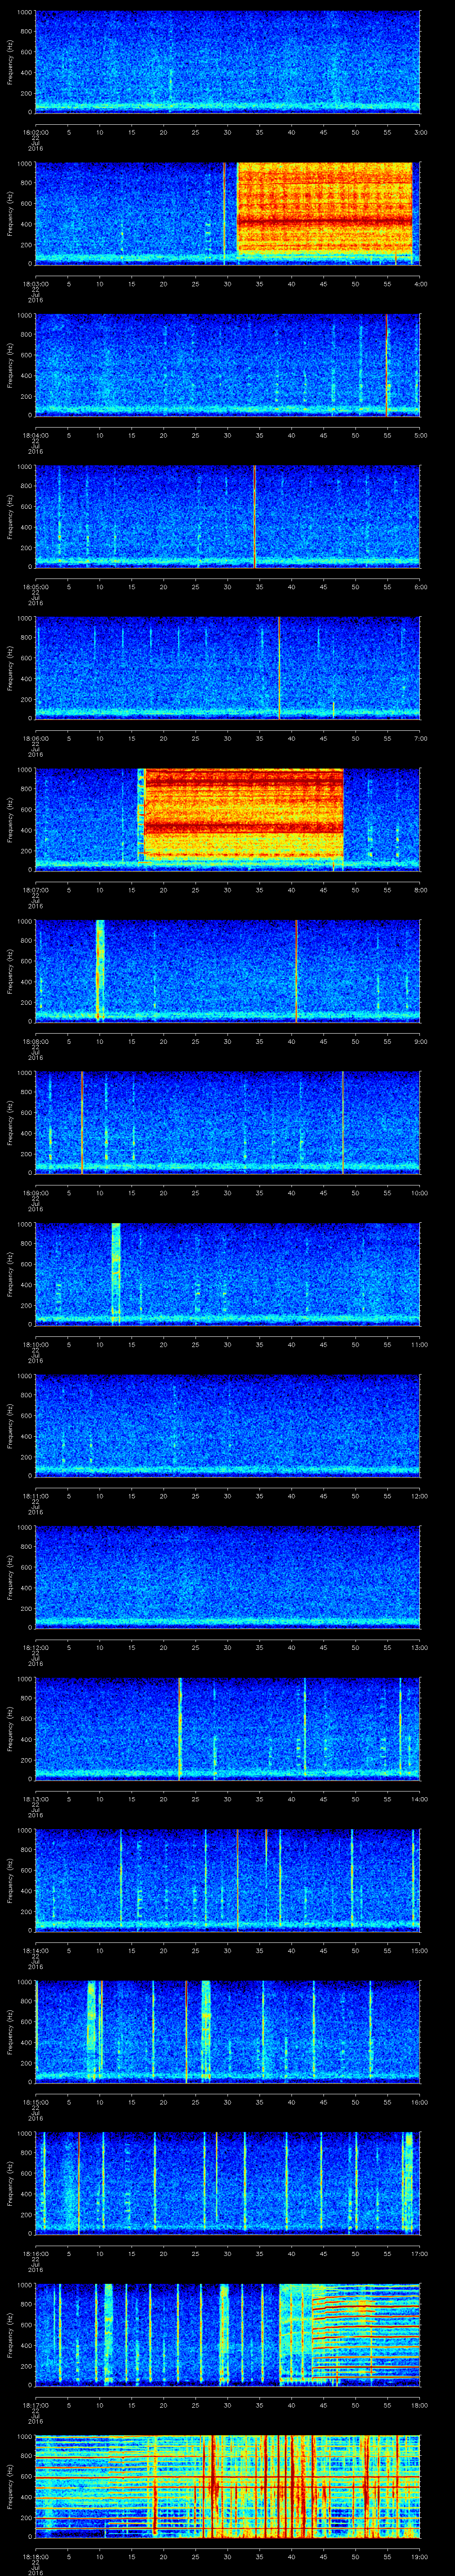Image resolution: width=455 pixels, height=2576 pixels.
Task: Click the 18:04:00 start time label
Action: click(x=36, y=435)
